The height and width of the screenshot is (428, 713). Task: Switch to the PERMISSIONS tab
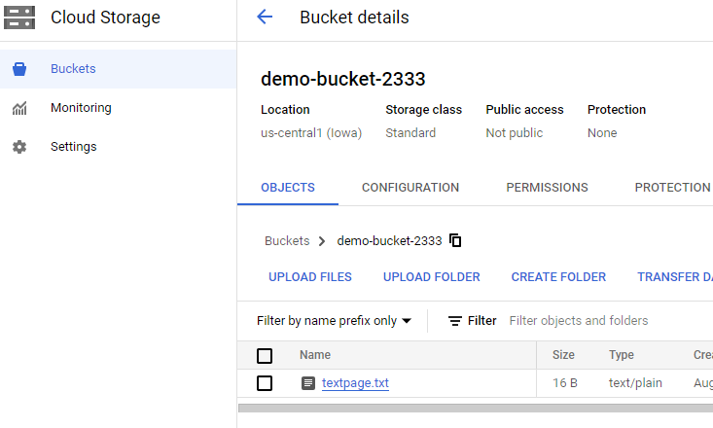coord(547,188)
